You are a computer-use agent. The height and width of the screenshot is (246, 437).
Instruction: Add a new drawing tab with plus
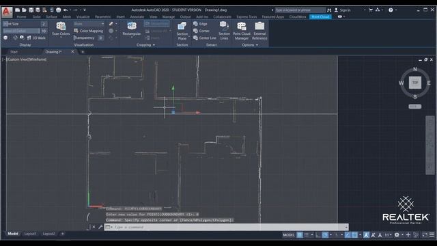(83, 52)
